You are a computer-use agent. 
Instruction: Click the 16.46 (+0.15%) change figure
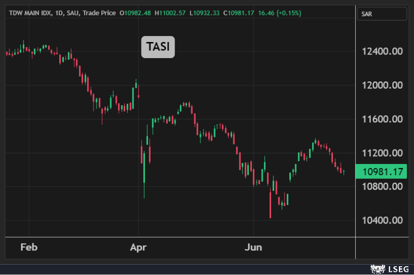coord(280,12)
